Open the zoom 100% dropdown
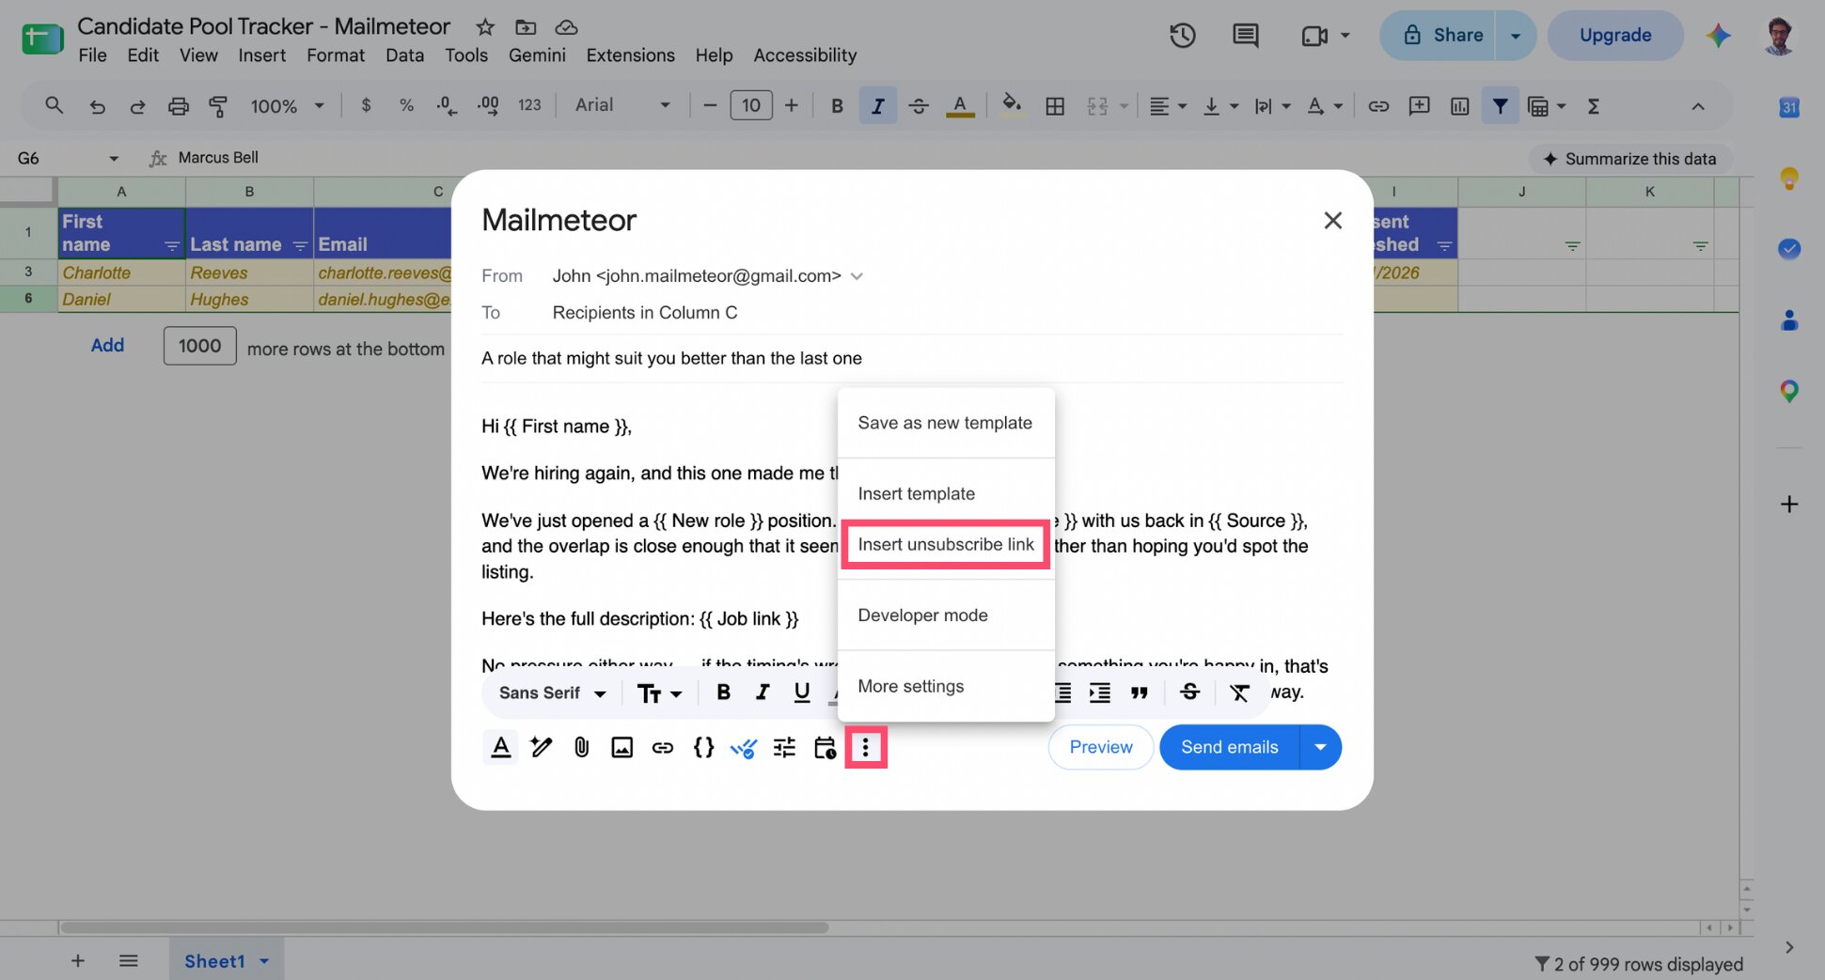Screen dimensions: 1825x980 [x=287, y=106]
